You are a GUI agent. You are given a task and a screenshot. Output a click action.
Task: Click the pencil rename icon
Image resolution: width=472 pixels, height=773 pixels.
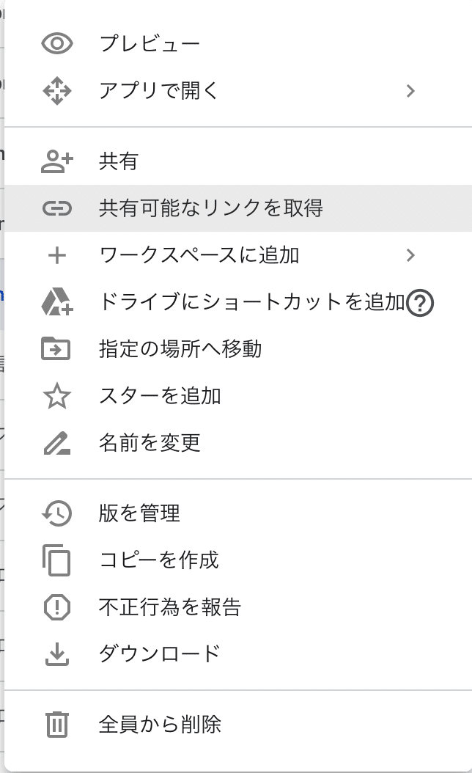(56, 443)
